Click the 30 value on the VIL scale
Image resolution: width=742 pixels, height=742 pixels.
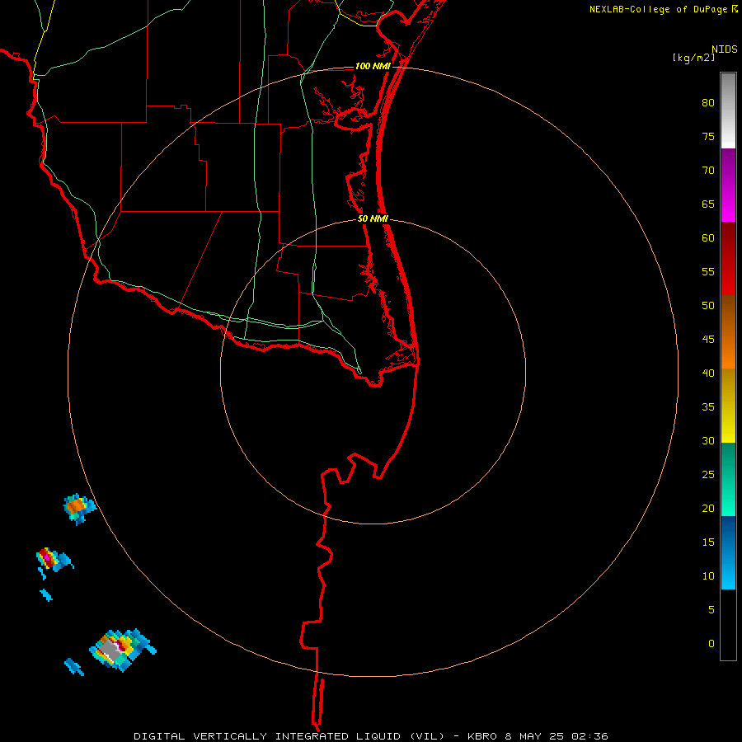pos(708,441)
